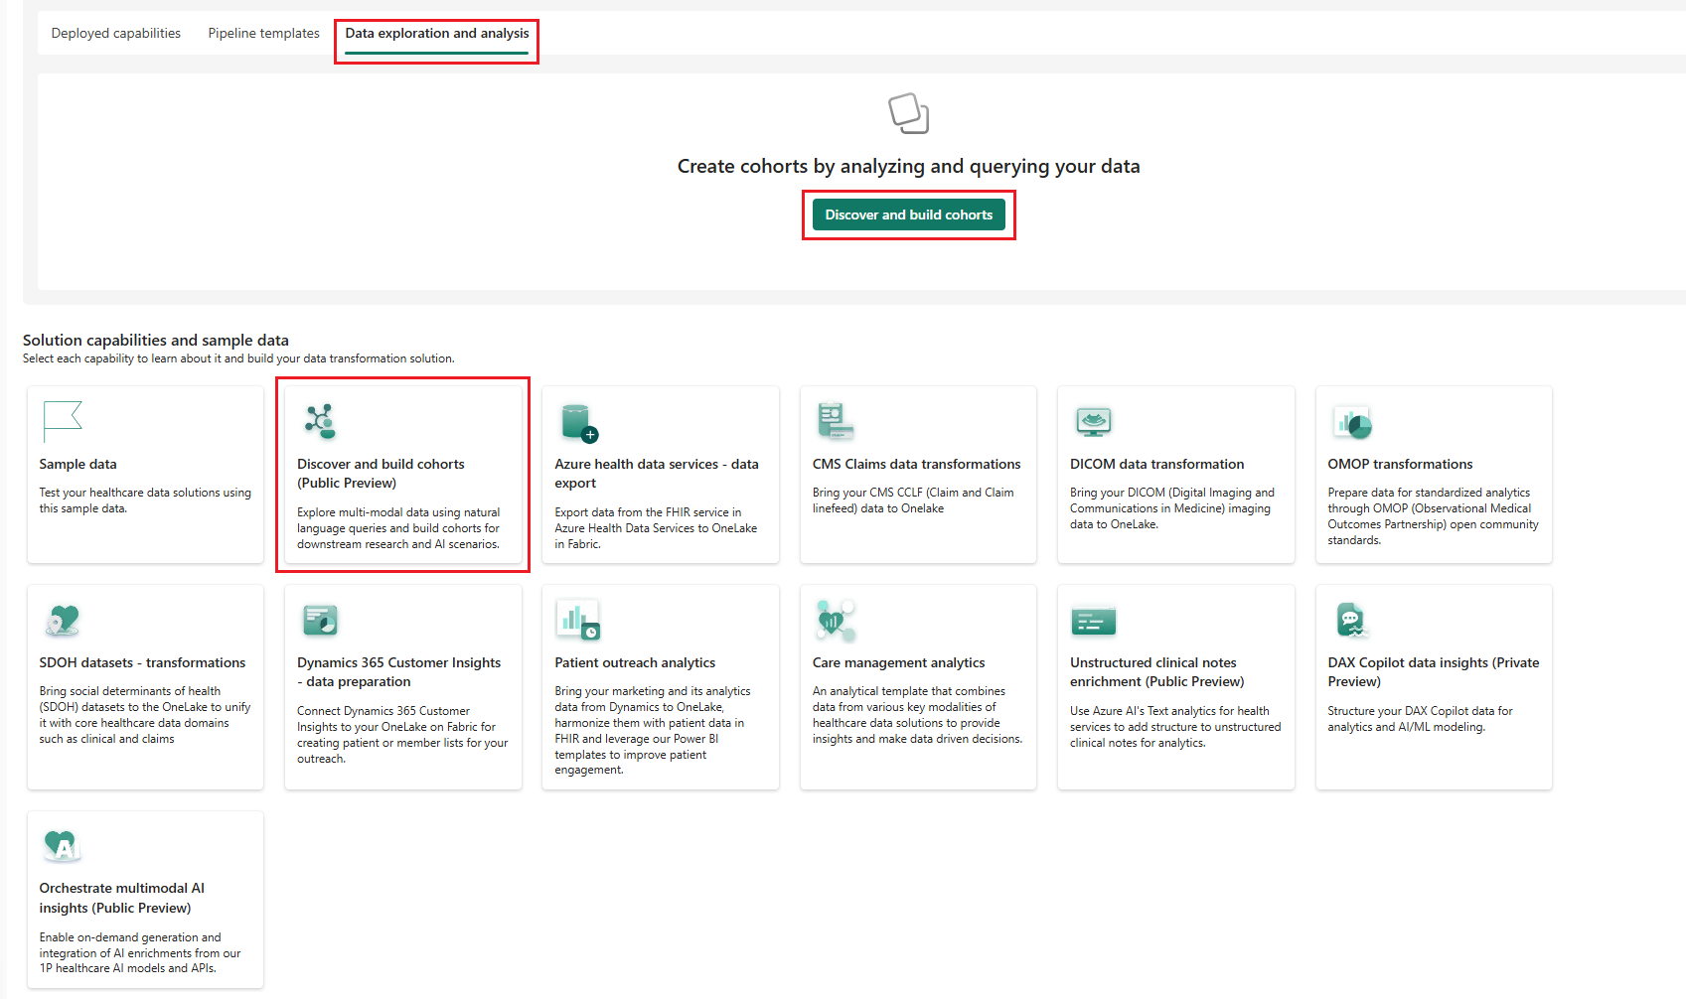Screen dimensions: 1686x999
Task: Open Discover and build cohorts (Public Preview) title
Action: tap(381, 474)
